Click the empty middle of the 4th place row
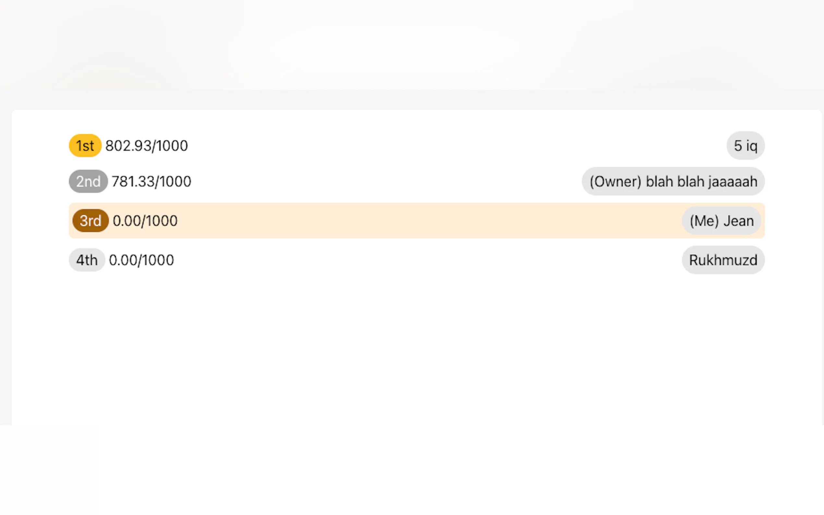Viewport: 824px width, 515px height. [409, 260]
